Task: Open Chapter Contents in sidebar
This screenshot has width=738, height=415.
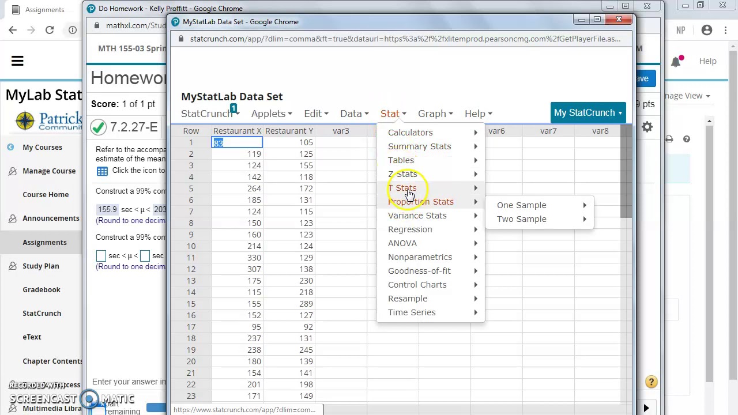Action: point(52,361)
